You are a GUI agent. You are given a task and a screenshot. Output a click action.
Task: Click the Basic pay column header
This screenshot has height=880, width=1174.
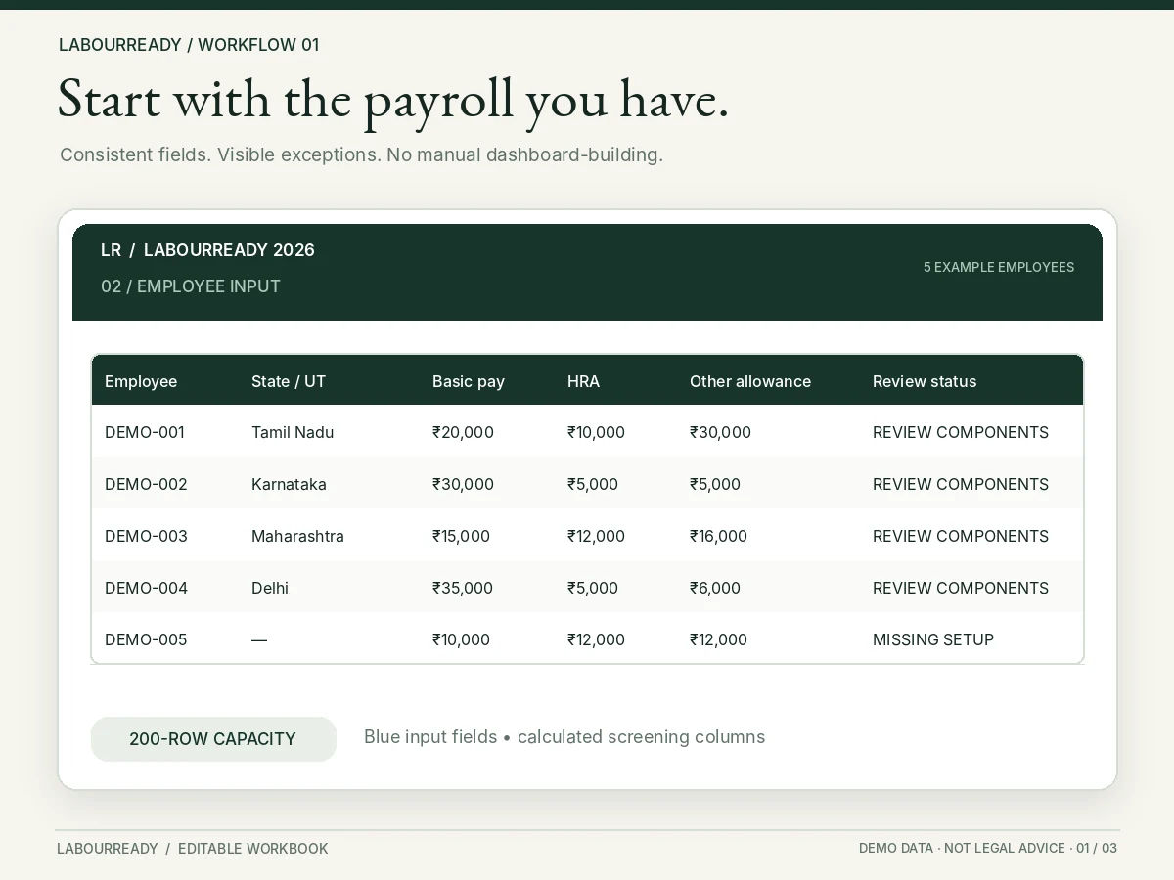click(469, 381)
